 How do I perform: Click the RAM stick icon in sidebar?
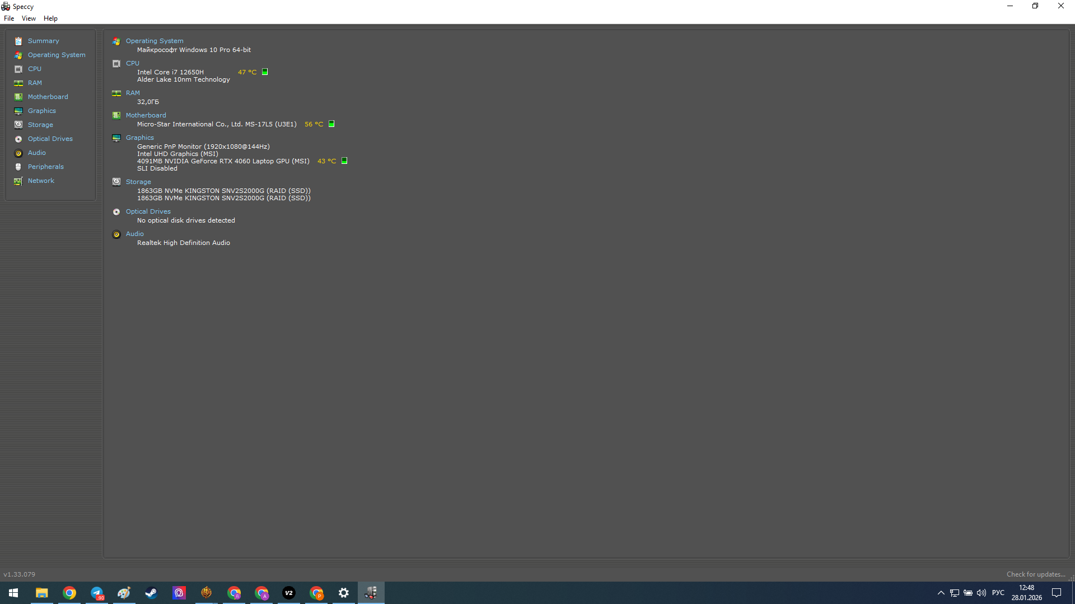(x=18, y=83)
